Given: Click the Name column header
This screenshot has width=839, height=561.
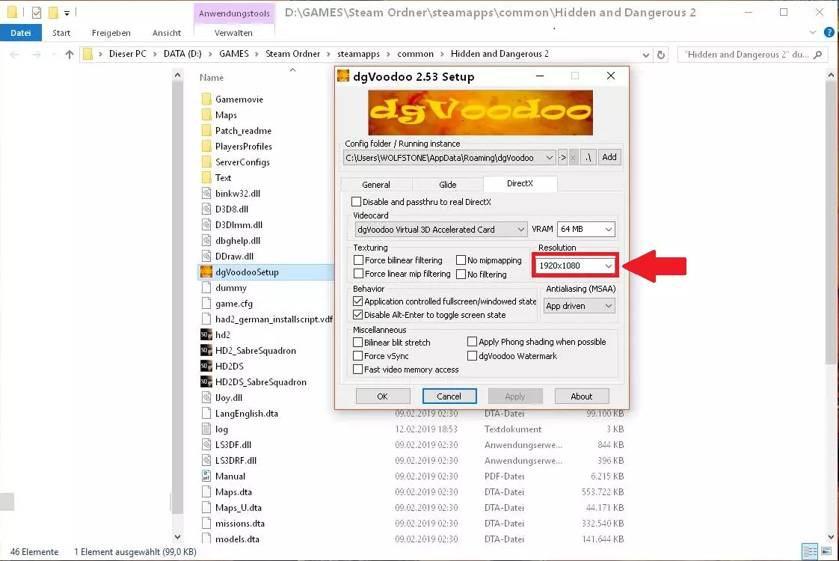Looking at the screenshot, I should tap(212, 78).
